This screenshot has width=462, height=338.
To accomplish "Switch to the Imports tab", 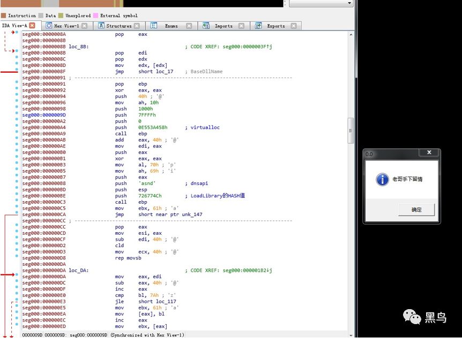I will click(223, 26).
